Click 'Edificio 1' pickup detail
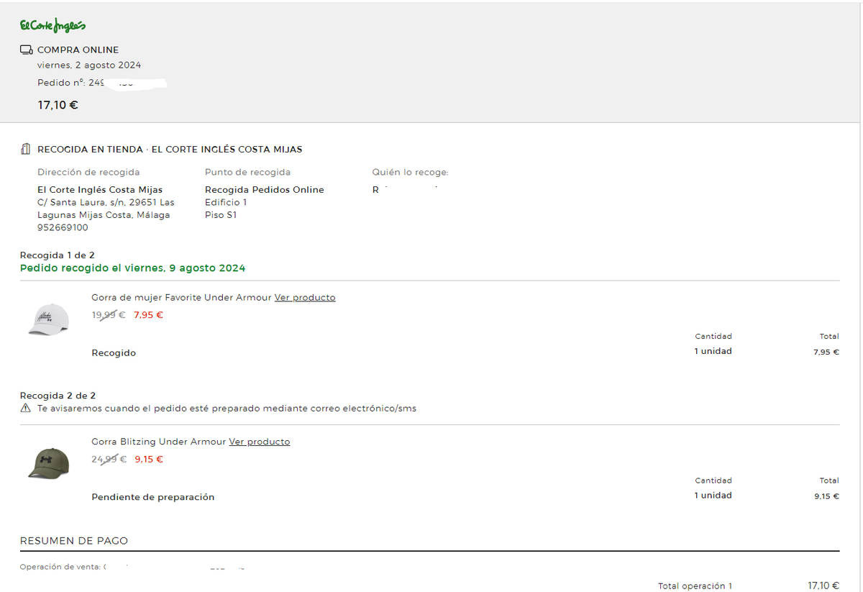The height and width of the screenshot is (592, 863). coord(226,203)
